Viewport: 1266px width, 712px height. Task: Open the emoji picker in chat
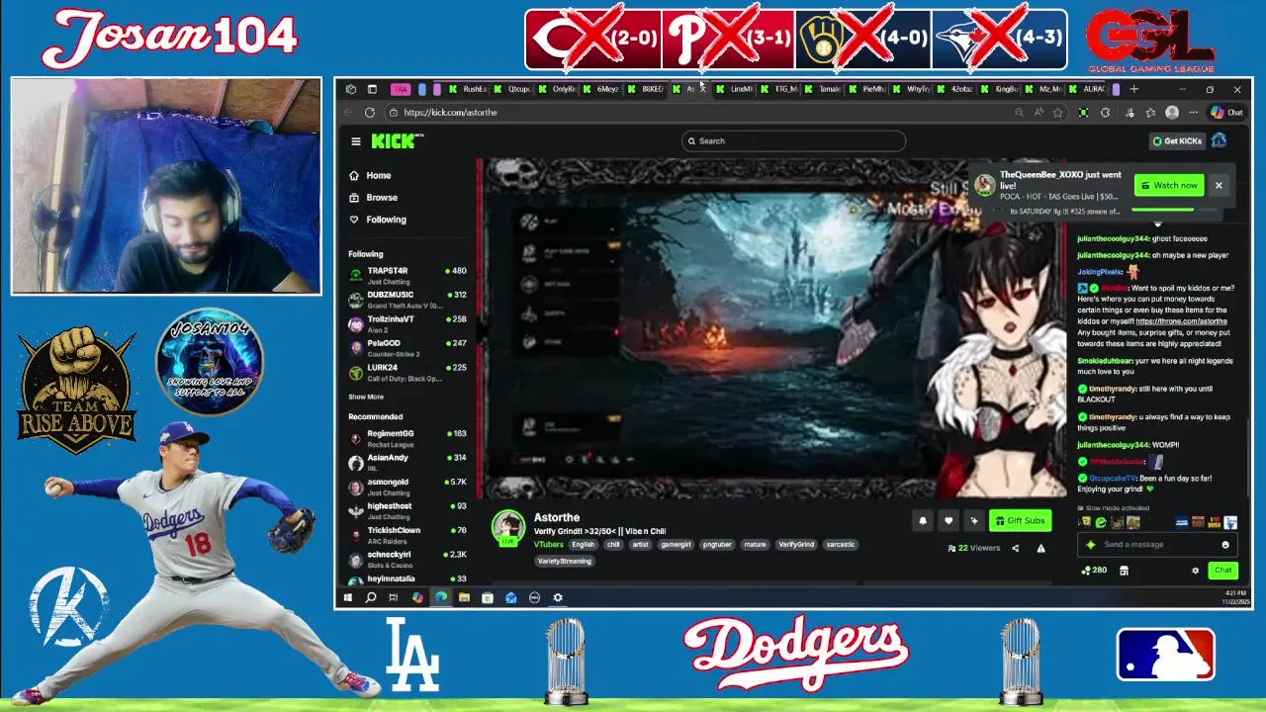pos(1225,545)
